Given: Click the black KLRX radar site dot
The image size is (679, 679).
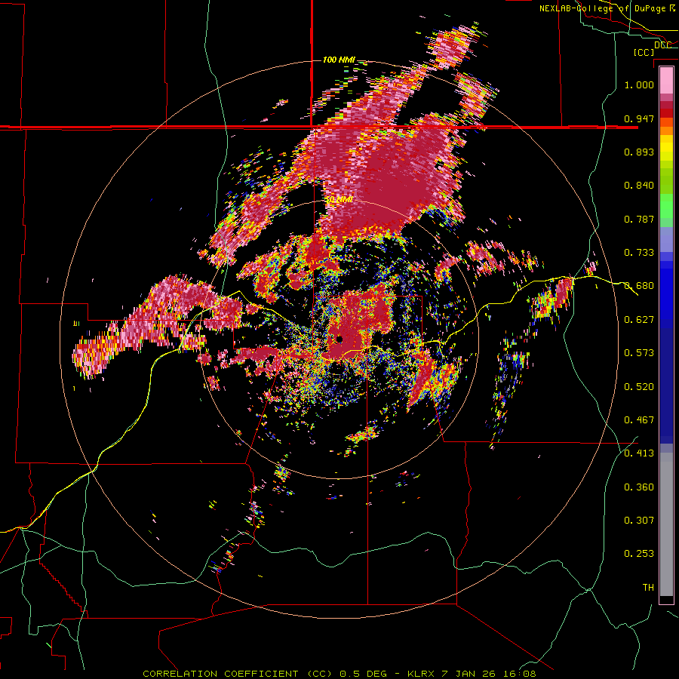Looking at the screenshot, I should [x=339, y=338].
